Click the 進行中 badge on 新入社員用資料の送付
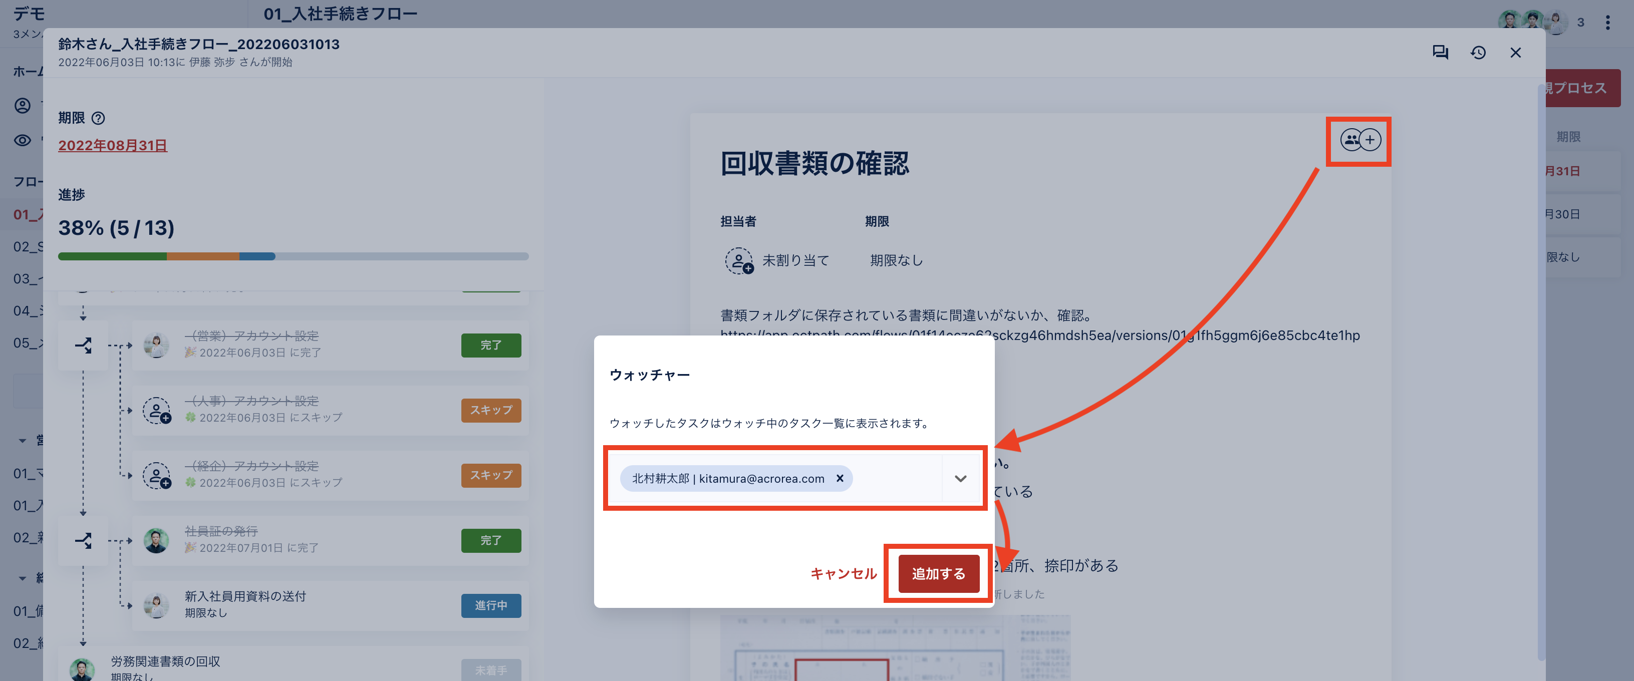This screenshot has width=1634, height=681. 491,605
